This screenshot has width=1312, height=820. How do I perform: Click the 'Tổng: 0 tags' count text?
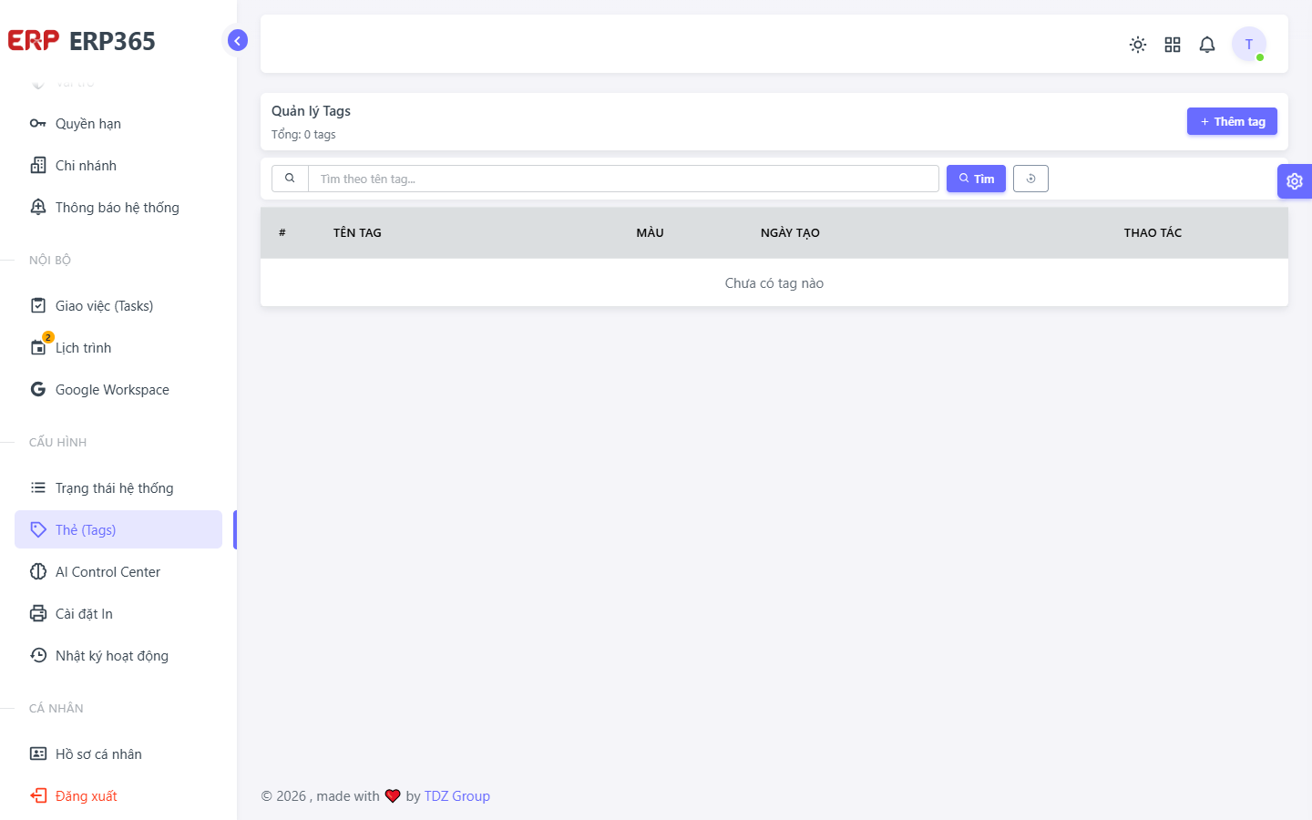[303, 135]
